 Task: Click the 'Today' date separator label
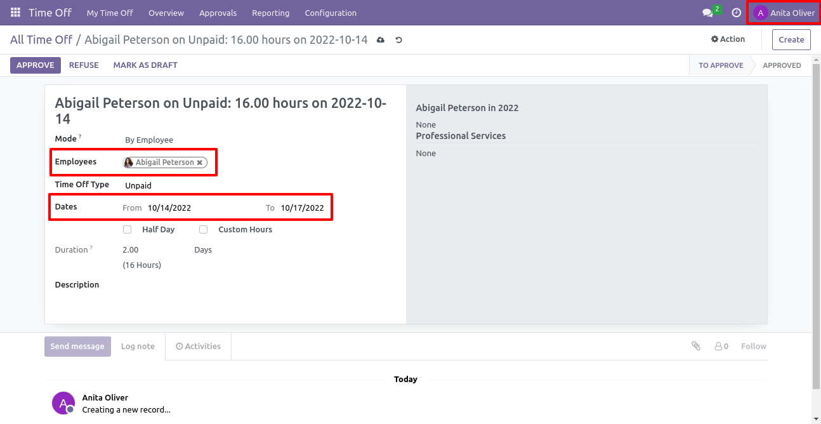click(405, 379)
